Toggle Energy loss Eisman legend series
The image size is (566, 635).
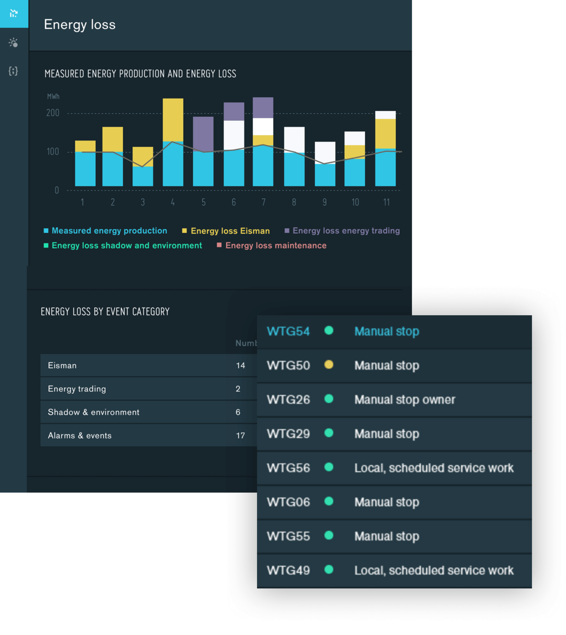[x=230, y=231]
